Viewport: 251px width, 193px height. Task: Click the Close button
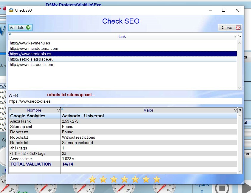pos(227,27)
